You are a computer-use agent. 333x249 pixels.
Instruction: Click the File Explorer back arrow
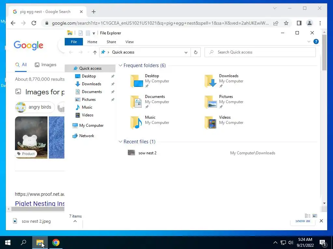(x=71, y=52)
